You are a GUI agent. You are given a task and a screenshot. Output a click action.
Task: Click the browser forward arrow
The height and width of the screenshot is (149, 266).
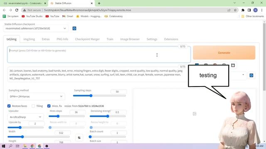point(10,10)
